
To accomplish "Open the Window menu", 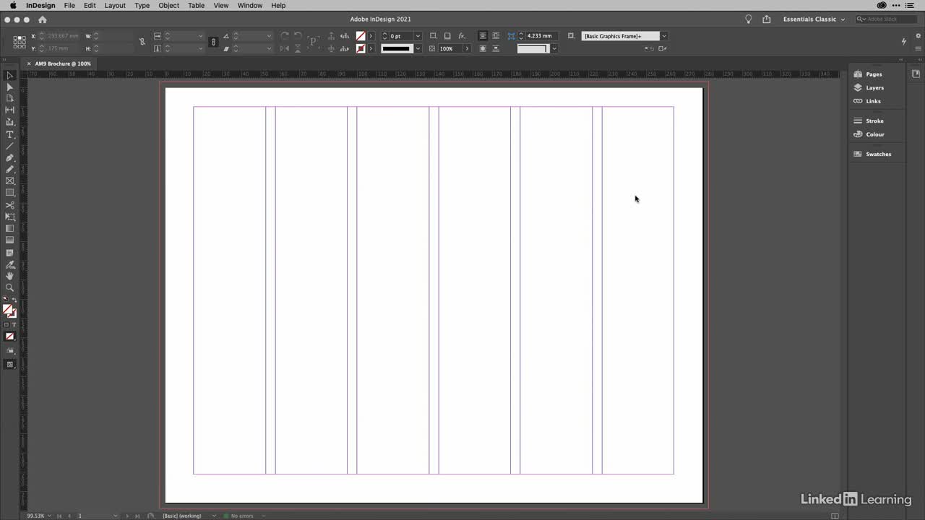I will coord(250,5).
